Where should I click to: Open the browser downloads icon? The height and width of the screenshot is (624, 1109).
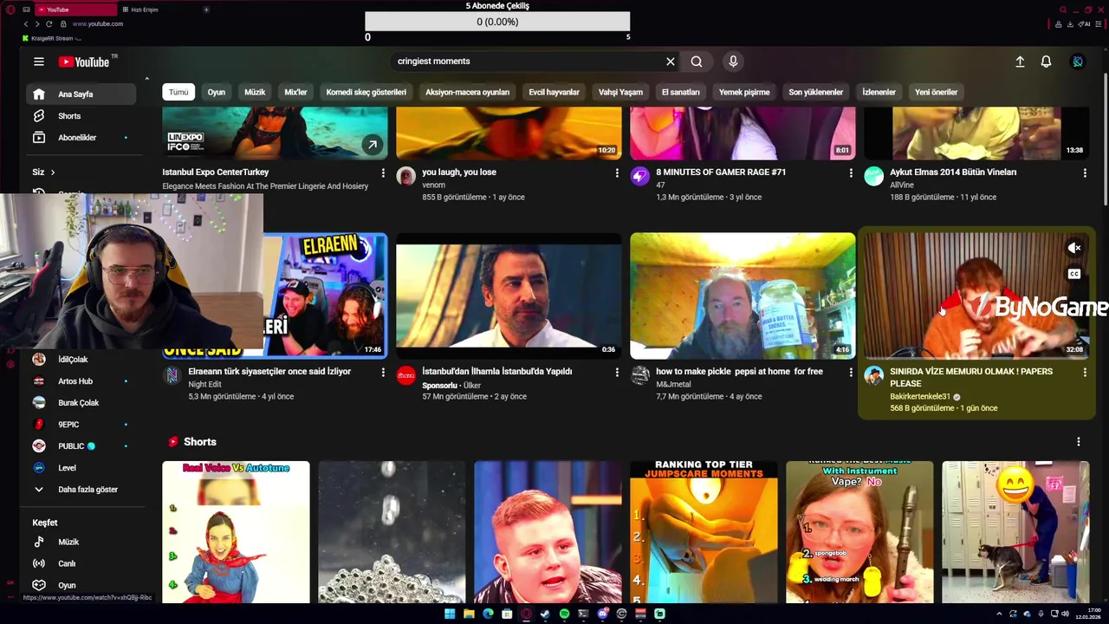pyautogui.click(x=1070, y=24)
